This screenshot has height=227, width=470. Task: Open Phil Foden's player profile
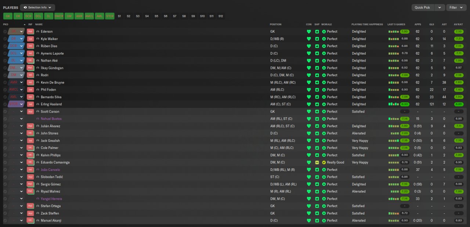coord(48,90)
